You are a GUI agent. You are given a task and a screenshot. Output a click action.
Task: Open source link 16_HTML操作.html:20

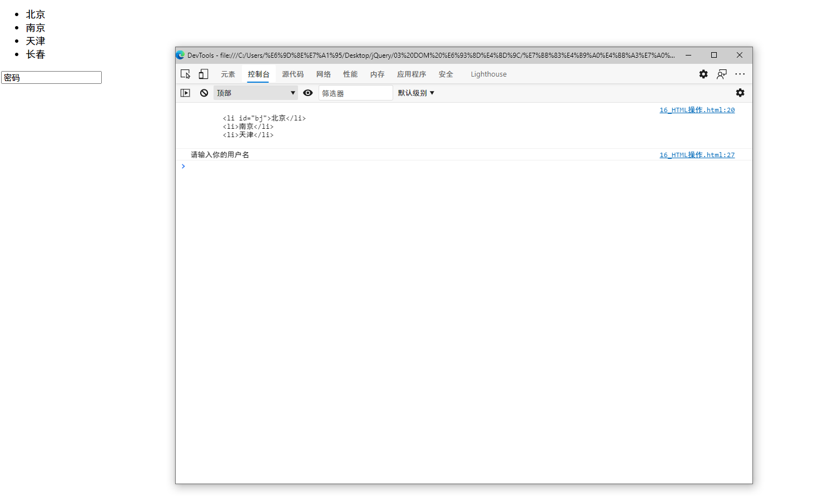[x=697, y=110]
